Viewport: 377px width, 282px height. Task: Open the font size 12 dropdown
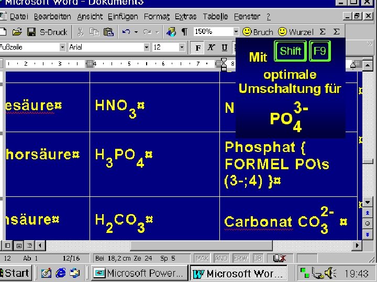pos(182,47)
